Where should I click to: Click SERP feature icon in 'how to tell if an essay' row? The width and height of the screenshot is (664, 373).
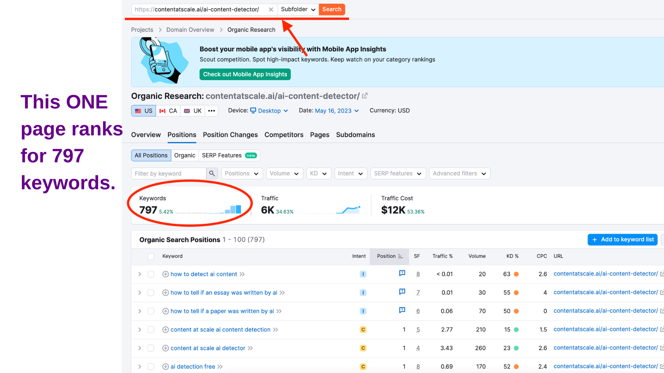402,292
